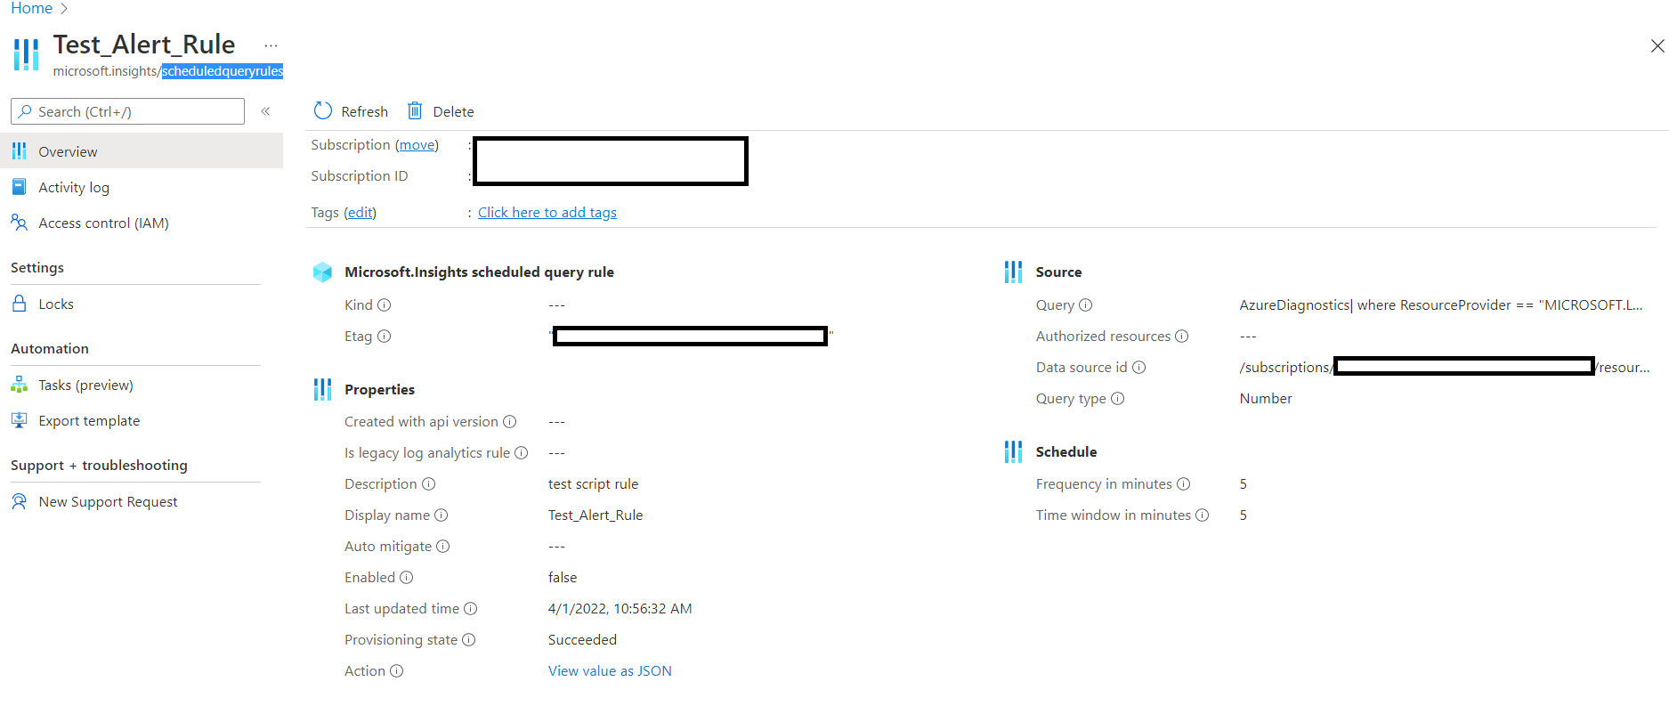Click the info icon next to Auto mitigate
1669x706 pixels.
click(x=443, y=546)
